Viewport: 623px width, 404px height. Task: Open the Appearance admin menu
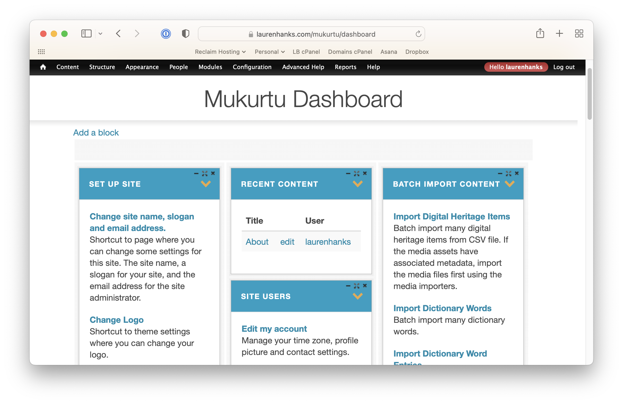(x=142, y=67)
